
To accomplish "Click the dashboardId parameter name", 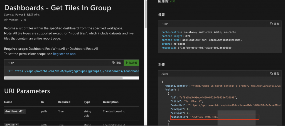I will coord(15,111).
